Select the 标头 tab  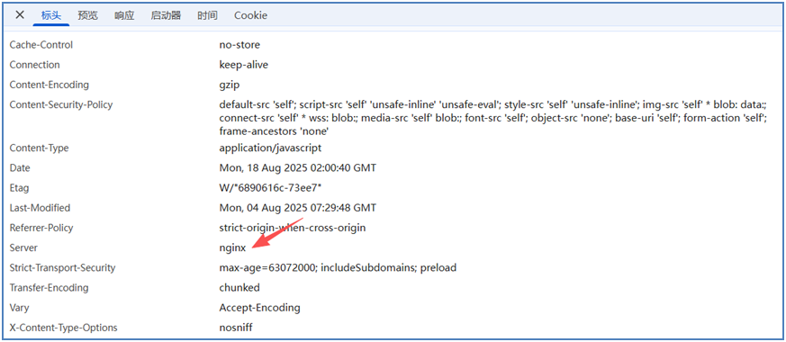[51, 15]
